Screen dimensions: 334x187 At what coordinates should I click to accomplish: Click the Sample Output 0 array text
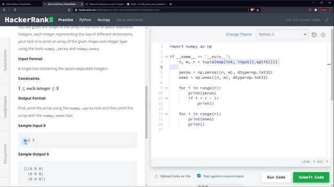34,174
